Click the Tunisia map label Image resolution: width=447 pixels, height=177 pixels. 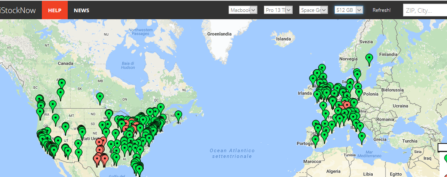click(x=350, y=155)
